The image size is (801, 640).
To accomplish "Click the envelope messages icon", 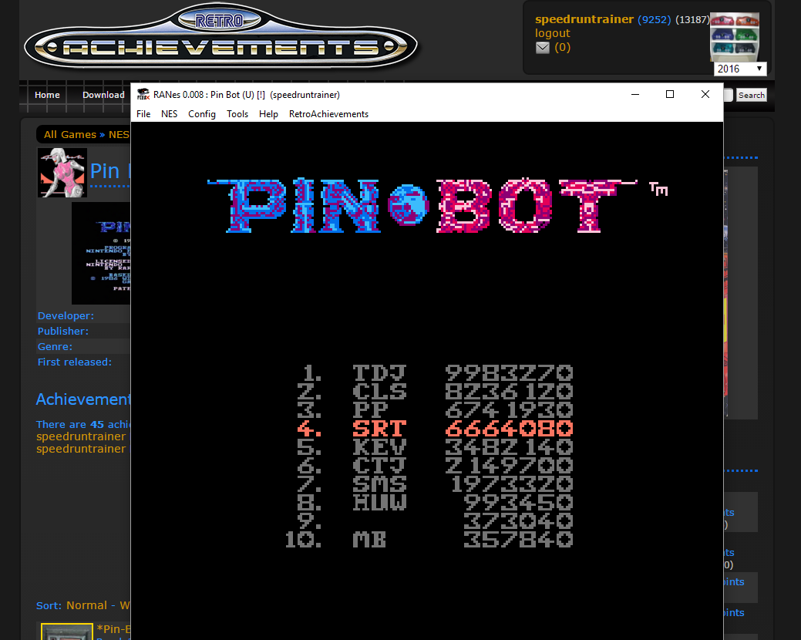I will pos(543,48).
